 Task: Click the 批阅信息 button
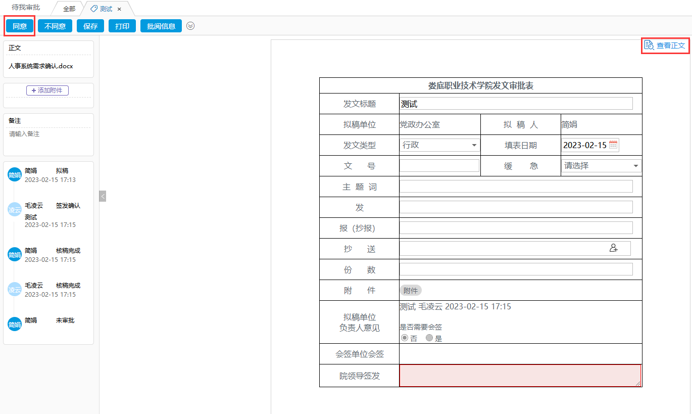[161, 26]
